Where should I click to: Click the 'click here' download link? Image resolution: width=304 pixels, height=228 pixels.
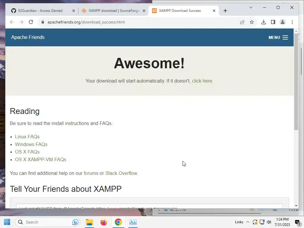[202, 81]
